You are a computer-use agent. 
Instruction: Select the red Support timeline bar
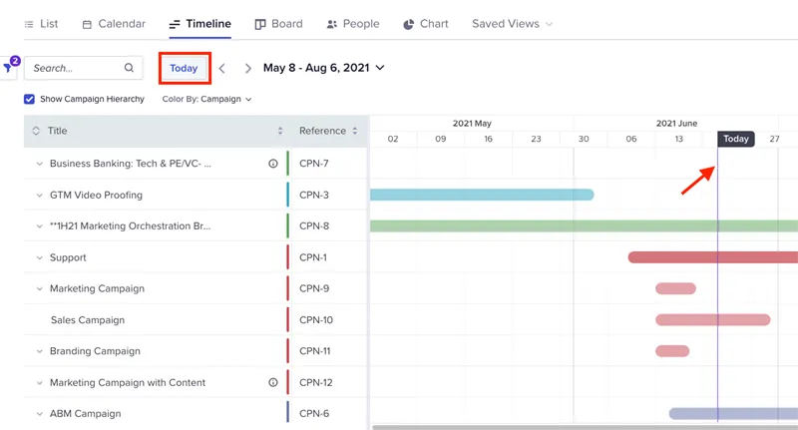(x=712, y=257)
